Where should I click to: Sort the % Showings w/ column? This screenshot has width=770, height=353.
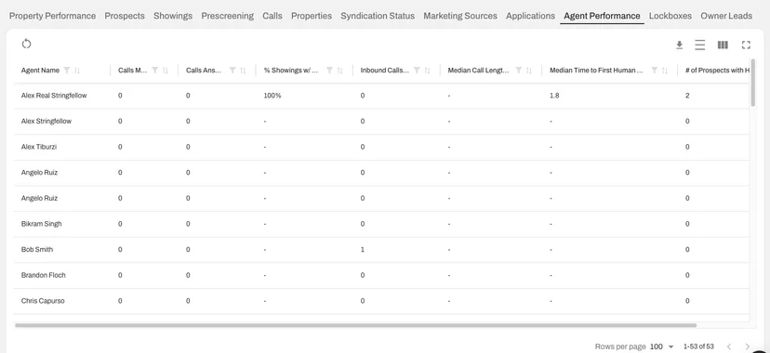[x=339, y=71]
